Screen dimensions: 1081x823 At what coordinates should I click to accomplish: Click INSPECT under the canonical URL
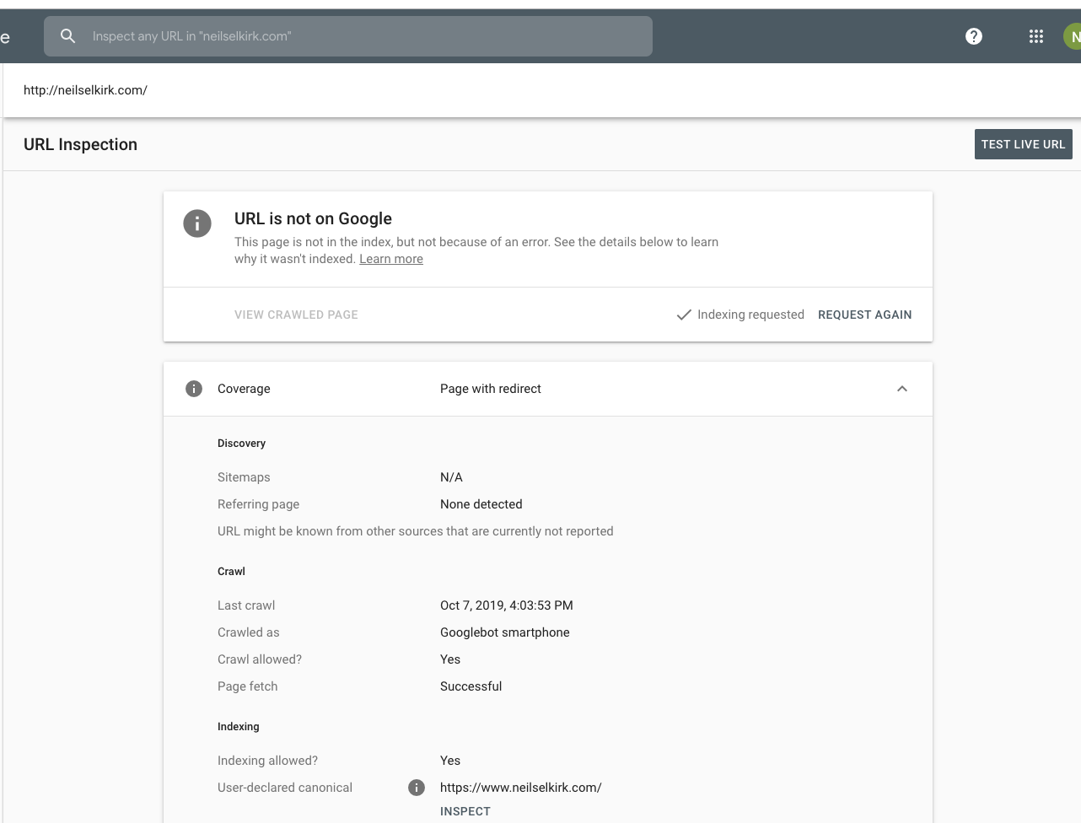[465, 811]
